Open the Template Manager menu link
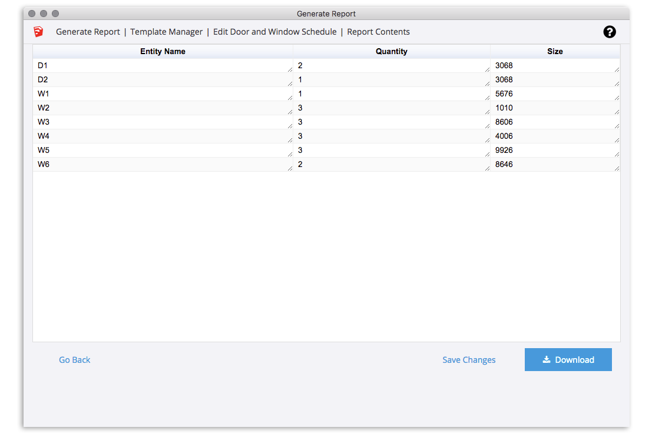The height and width of the screenshot is (434, 652). (166, 32)
